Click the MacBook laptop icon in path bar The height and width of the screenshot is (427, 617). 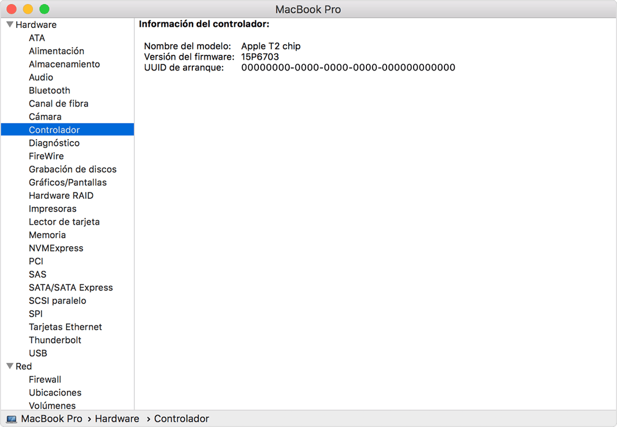click(11, 419)
